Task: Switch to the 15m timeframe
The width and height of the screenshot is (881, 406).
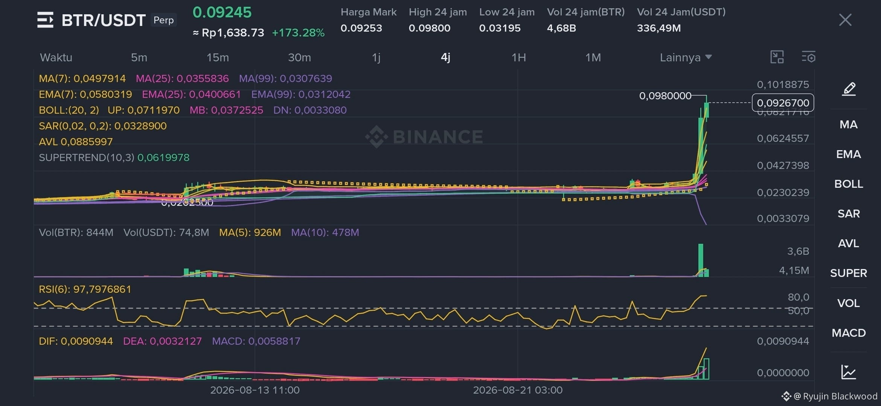Action: pyautogui.click(x=218, y=58)
